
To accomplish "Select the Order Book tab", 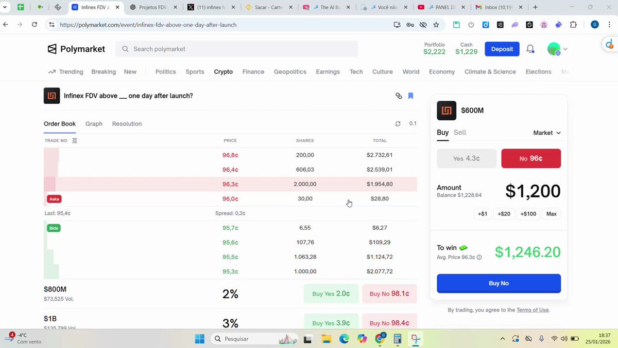I will click(x=60, y=124).
